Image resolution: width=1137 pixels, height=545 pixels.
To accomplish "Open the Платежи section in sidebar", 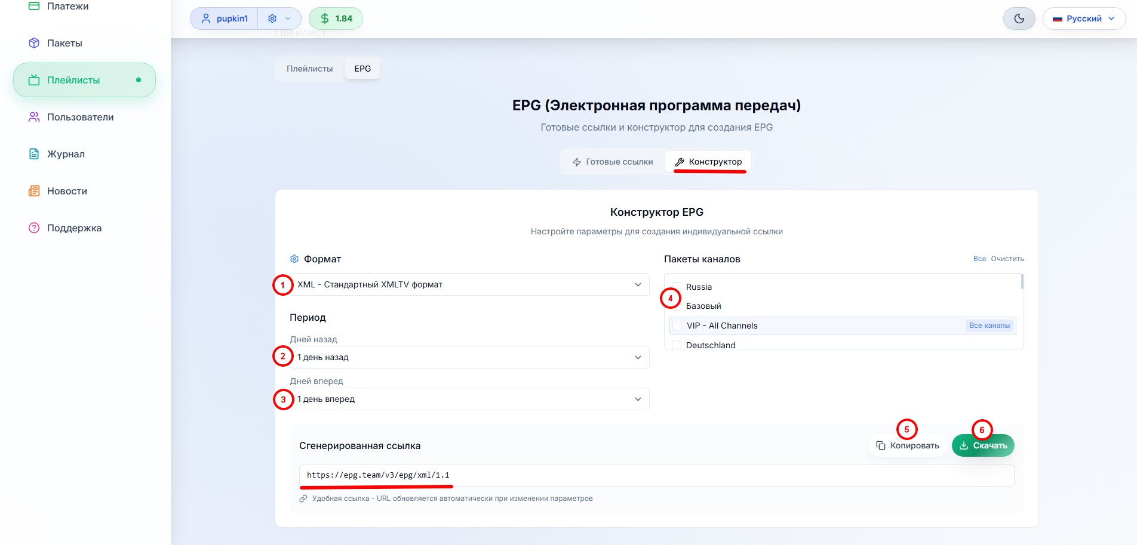I will 67,6.
